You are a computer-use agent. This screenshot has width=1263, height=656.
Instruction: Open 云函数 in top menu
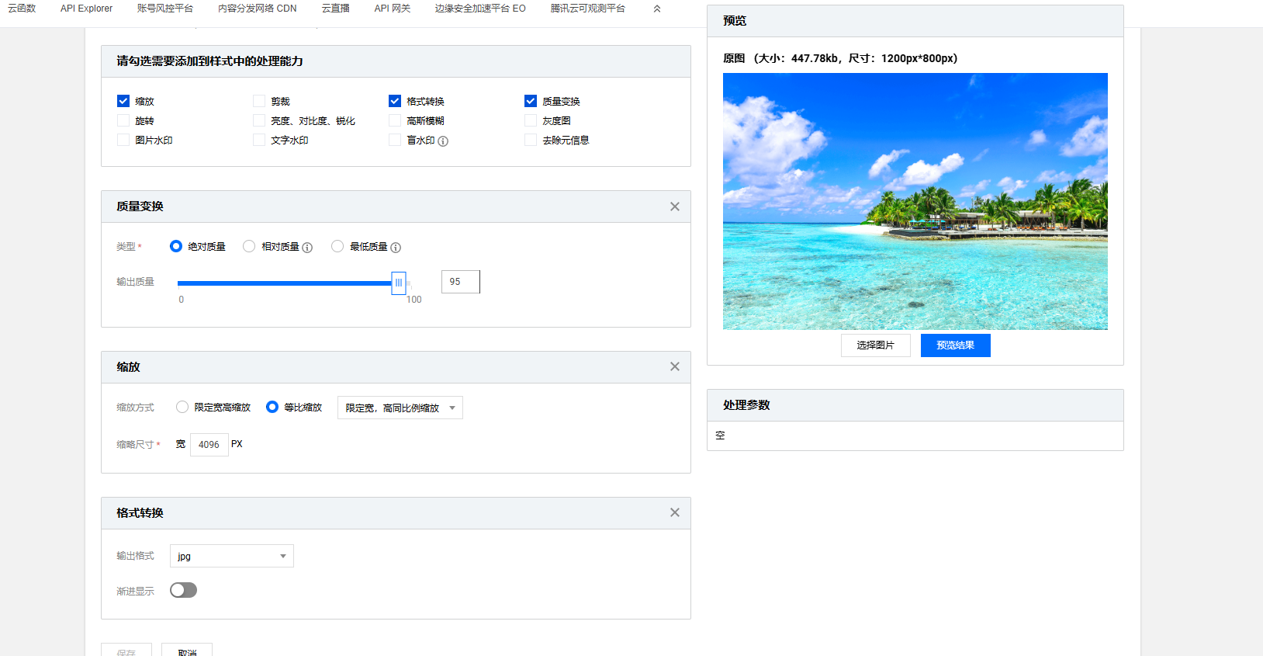[x=22, y=9]
